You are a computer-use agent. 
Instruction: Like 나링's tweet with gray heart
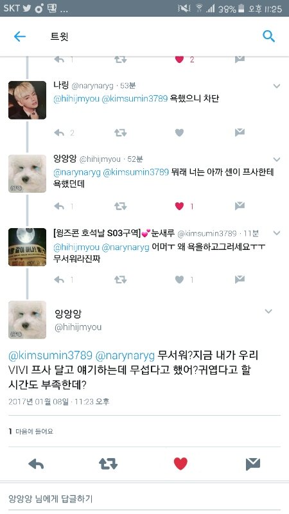[179, 133]
